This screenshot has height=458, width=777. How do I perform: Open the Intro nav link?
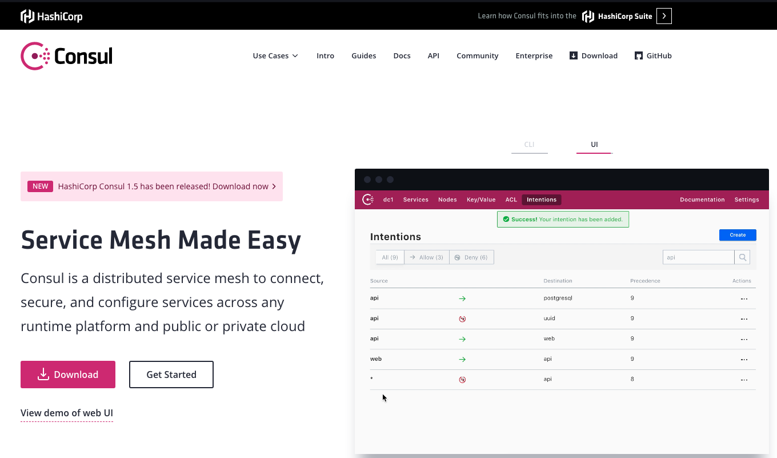click(x=326, y=55)
